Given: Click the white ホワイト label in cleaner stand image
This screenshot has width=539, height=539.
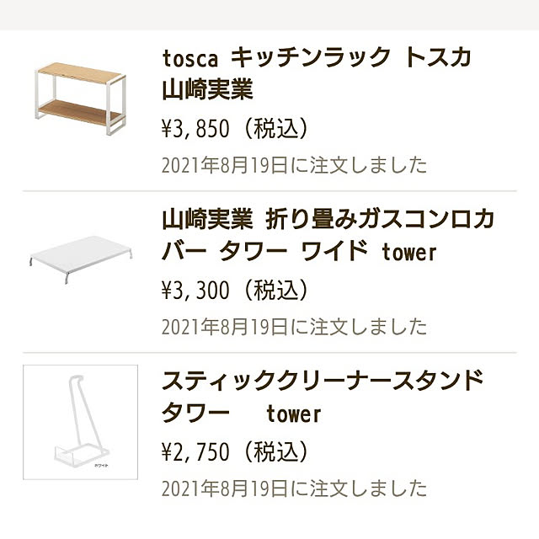Looking at the screenshot, I should point(101,466).
